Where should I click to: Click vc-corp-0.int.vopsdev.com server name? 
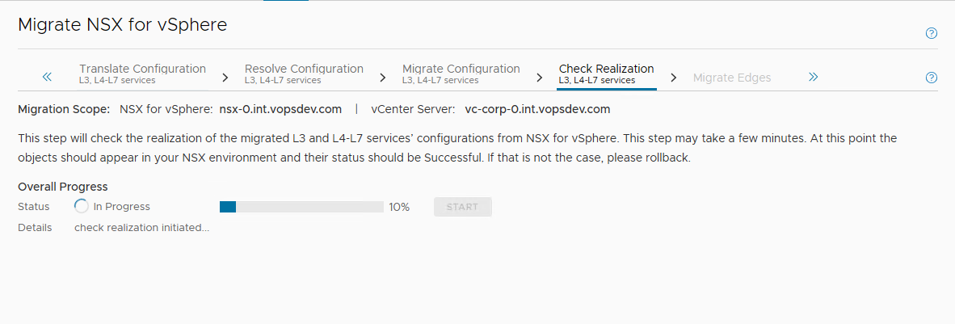[x=538, y=110]
